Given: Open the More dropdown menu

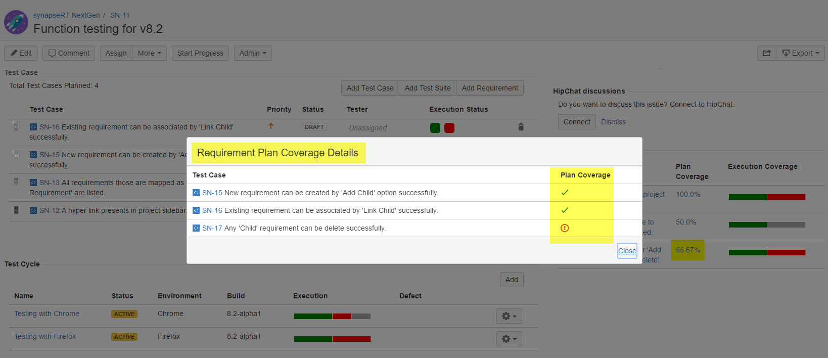Looking at the screenshot, I should [x=149, y=53].
